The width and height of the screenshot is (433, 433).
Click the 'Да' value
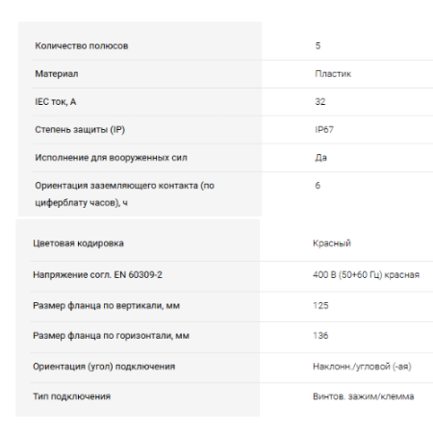[320, 158]
